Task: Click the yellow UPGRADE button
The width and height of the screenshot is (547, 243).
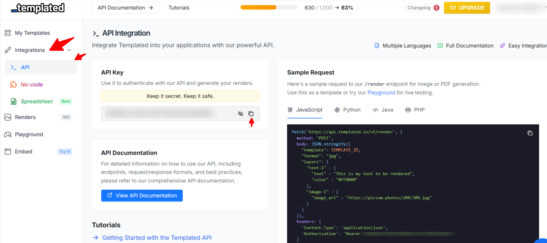Action: click(467, 8)
